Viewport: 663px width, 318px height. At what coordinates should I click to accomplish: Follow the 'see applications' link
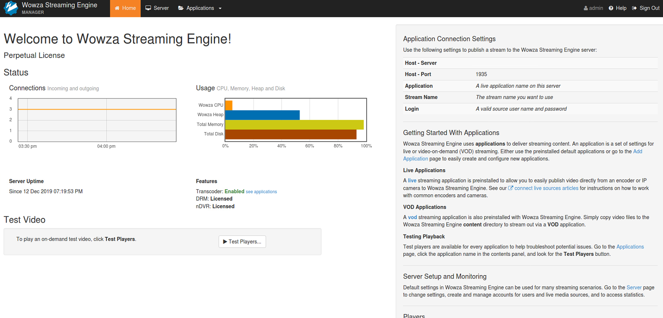[x=261, y=192]
